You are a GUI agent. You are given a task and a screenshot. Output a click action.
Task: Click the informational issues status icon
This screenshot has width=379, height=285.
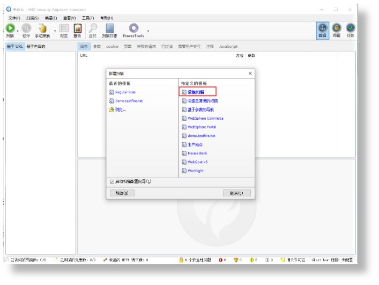[x=267, y=260]
